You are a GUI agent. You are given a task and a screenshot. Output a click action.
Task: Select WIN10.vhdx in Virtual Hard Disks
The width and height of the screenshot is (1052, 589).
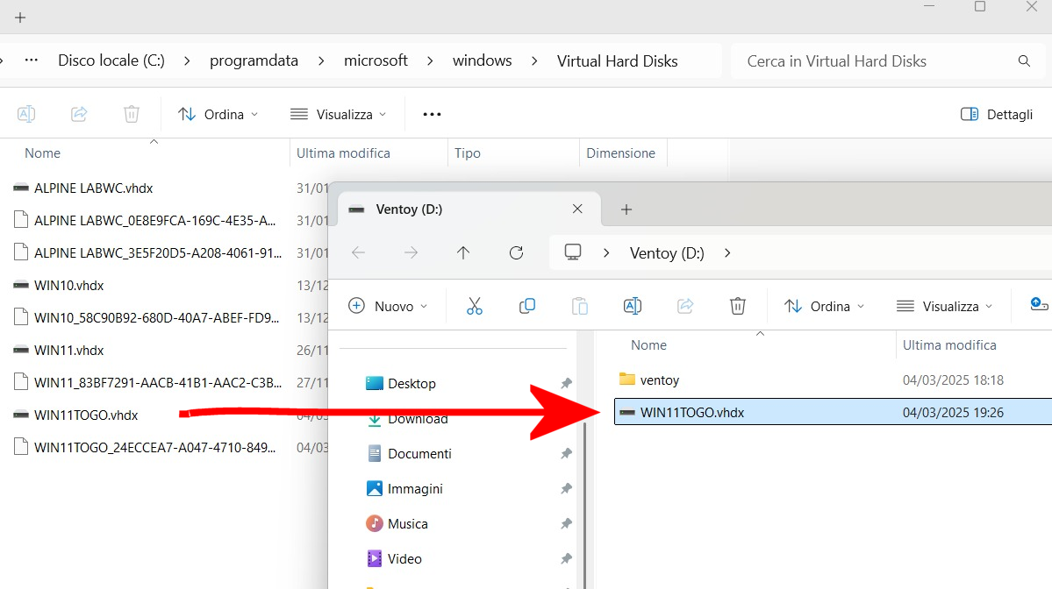(x=68, y=286)
